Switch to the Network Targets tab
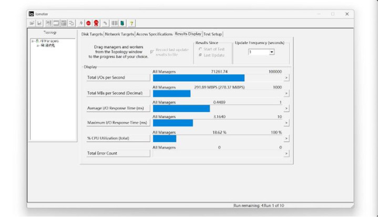 click(x=119, y=34)
